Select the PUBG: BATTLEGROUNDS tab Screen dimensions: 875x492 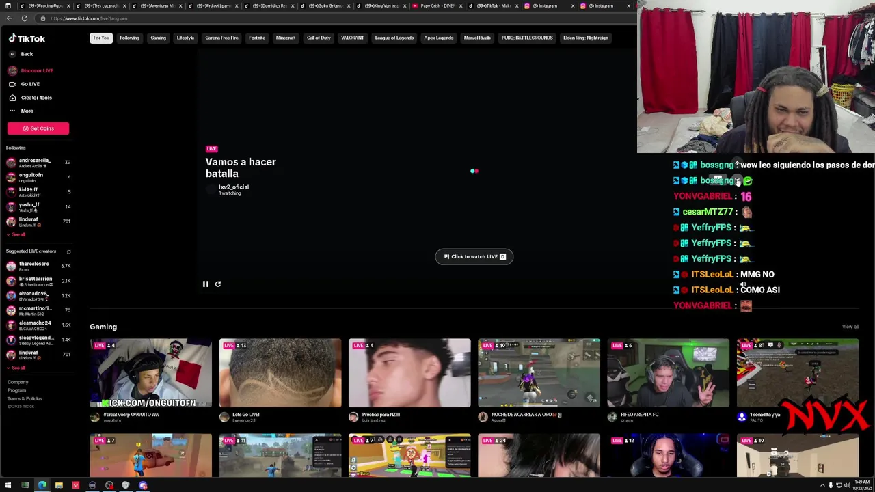(x=527, y=38)
